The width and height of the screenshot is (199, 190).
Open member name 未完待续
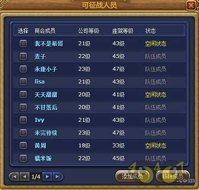46,133
